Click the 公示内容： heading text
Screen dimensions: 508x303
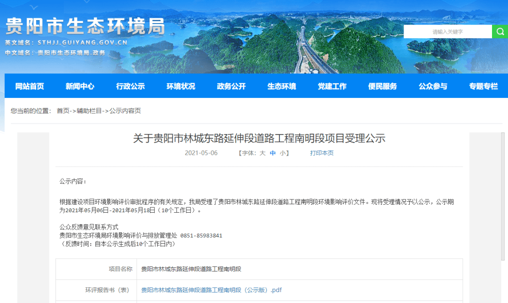click(x=73, y=181)
